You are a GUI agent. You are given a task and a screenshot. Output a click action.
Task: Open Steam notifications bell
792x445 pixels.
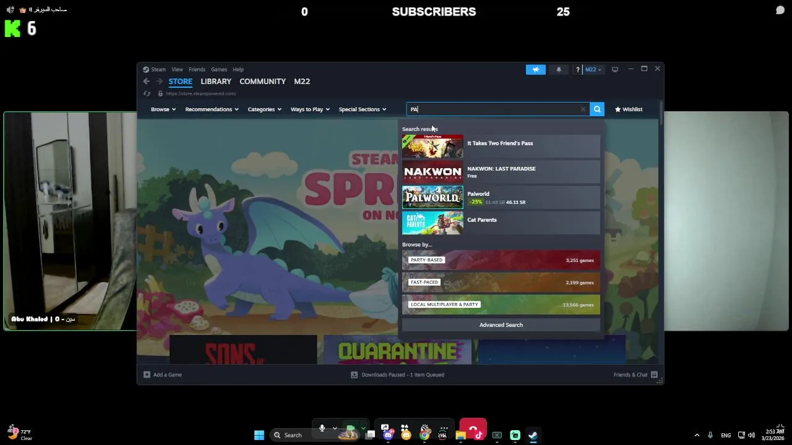559,69
